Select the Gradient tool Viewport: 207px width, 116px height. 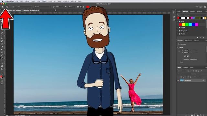pyautogui.click(x=2, y=47)
